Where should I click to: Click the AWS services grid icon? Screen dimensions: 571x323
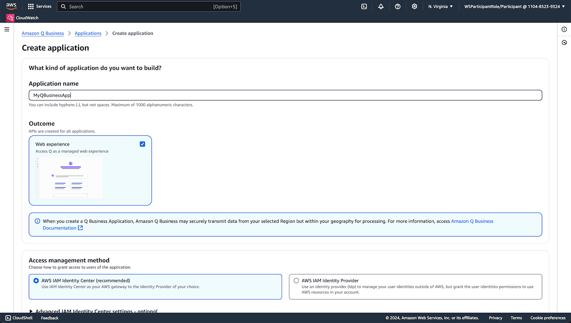[x=31, y=6]
